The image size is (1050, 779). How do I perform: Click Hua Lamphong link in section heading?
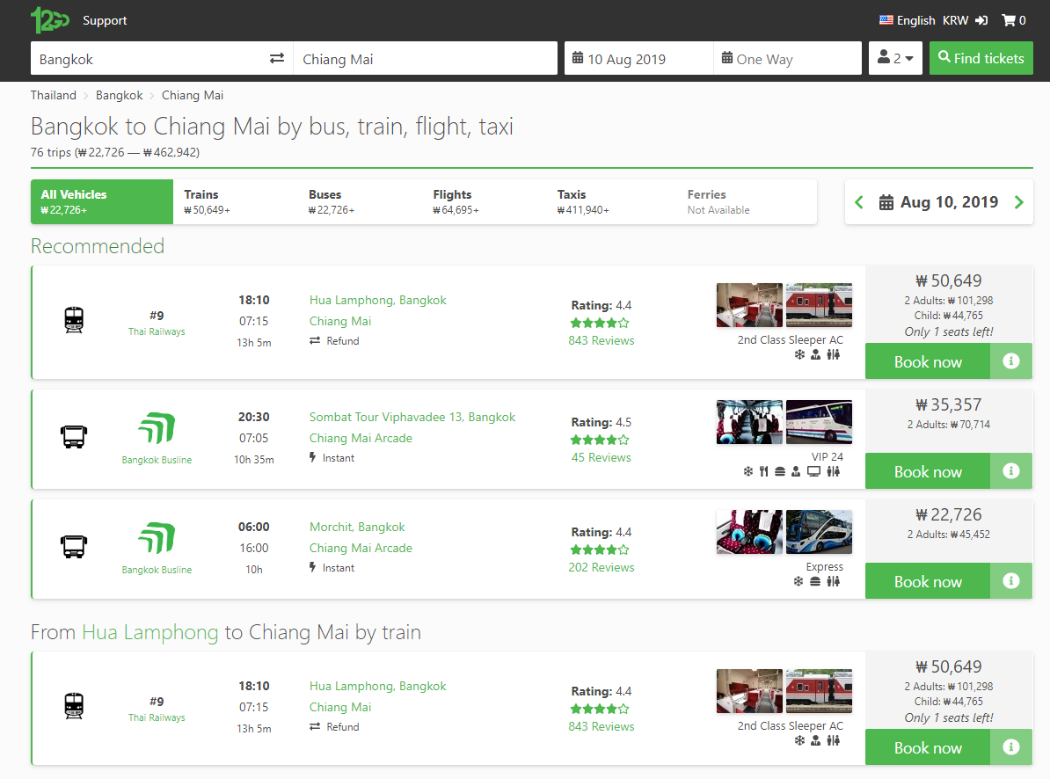(150, 632)
